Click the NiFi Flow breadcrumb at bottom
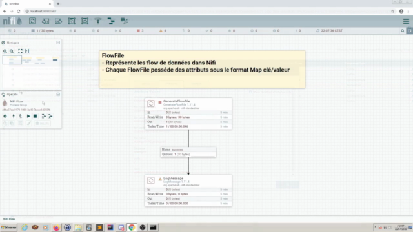 coord(9,219)
